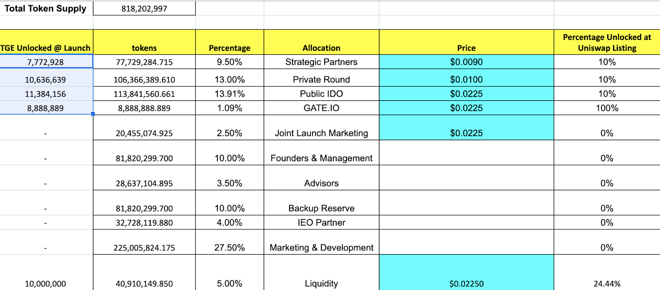This screenshot has height=290, width=660.
Task: Click the GATE.IO 100% unlocked cell
Action: point(607,108)
